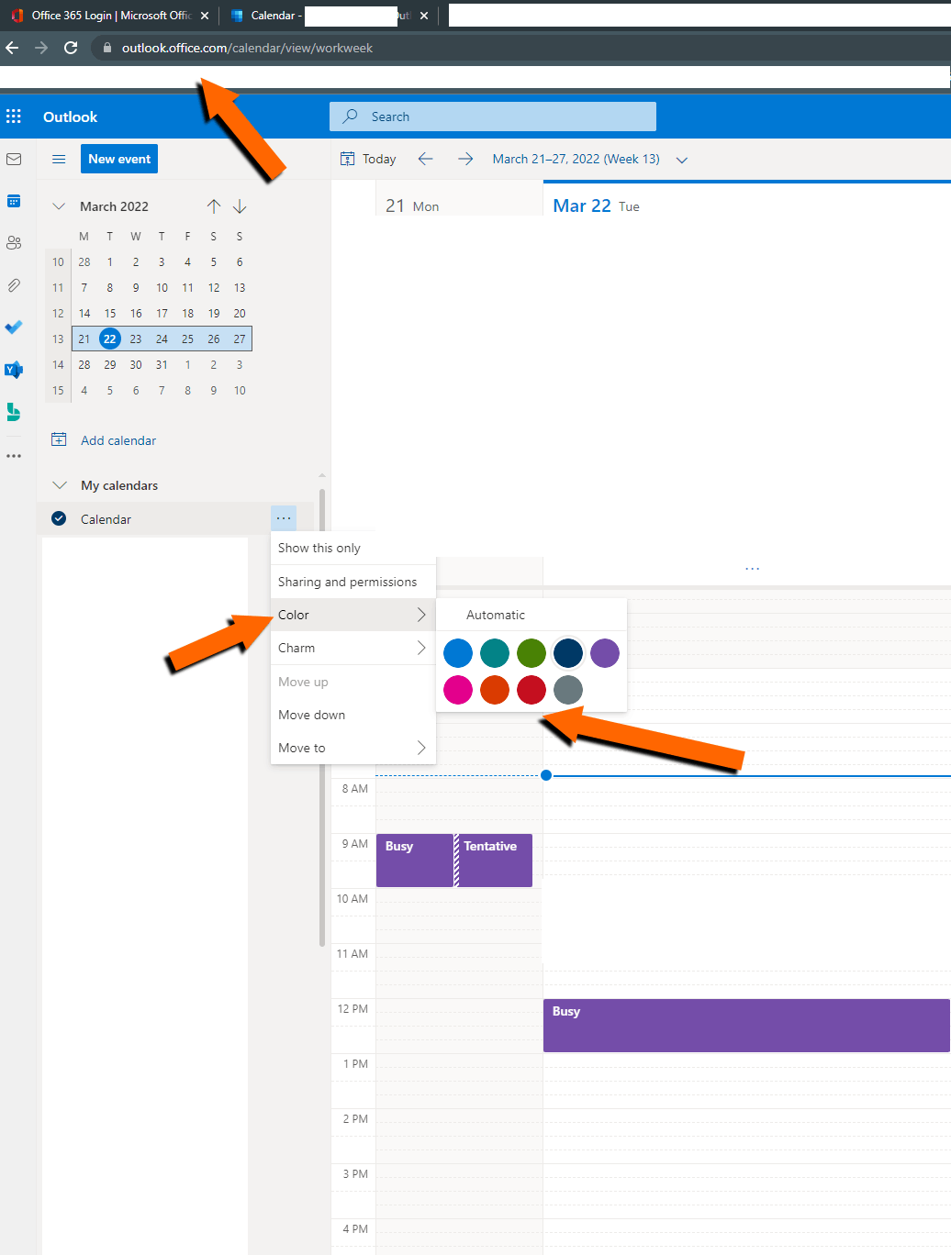This screenshot has width=951, height=1255.
Task: Go to the previous week arrow
Action: coord(425,159)
